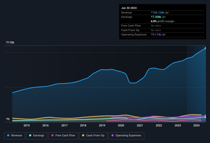Click the Operating Expenses endpoint marker

click(x=206, y=116)
